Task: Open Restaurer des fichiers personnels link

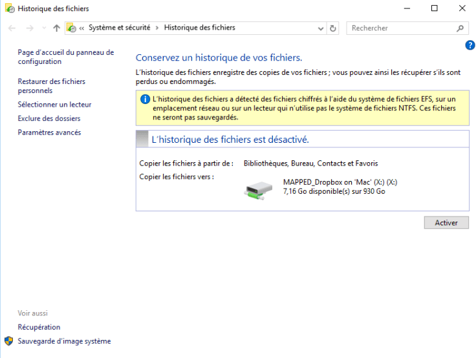Action: coord(51,86)
